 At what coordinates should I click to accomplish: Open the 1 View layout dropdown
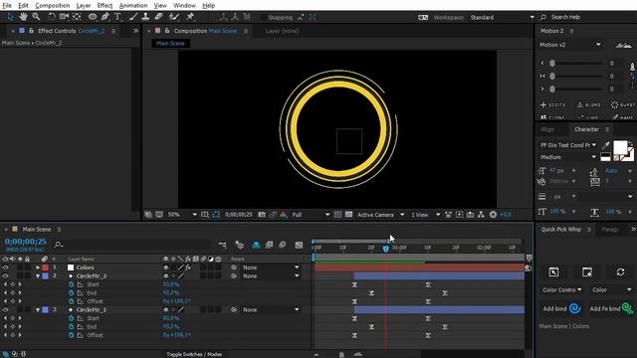(x=425, y=215)
